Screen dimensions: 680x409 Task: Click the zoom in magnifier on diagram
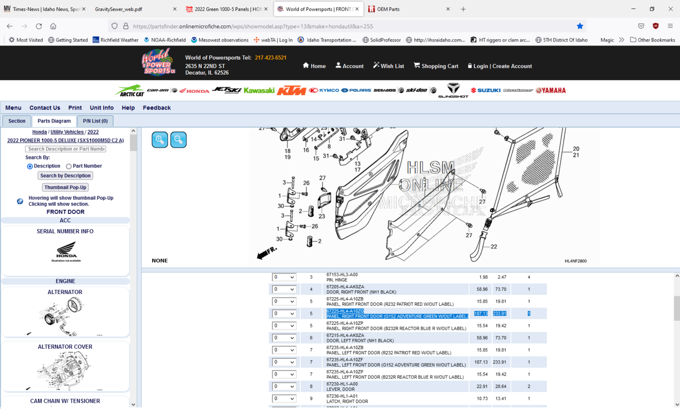tap(160, 140)
